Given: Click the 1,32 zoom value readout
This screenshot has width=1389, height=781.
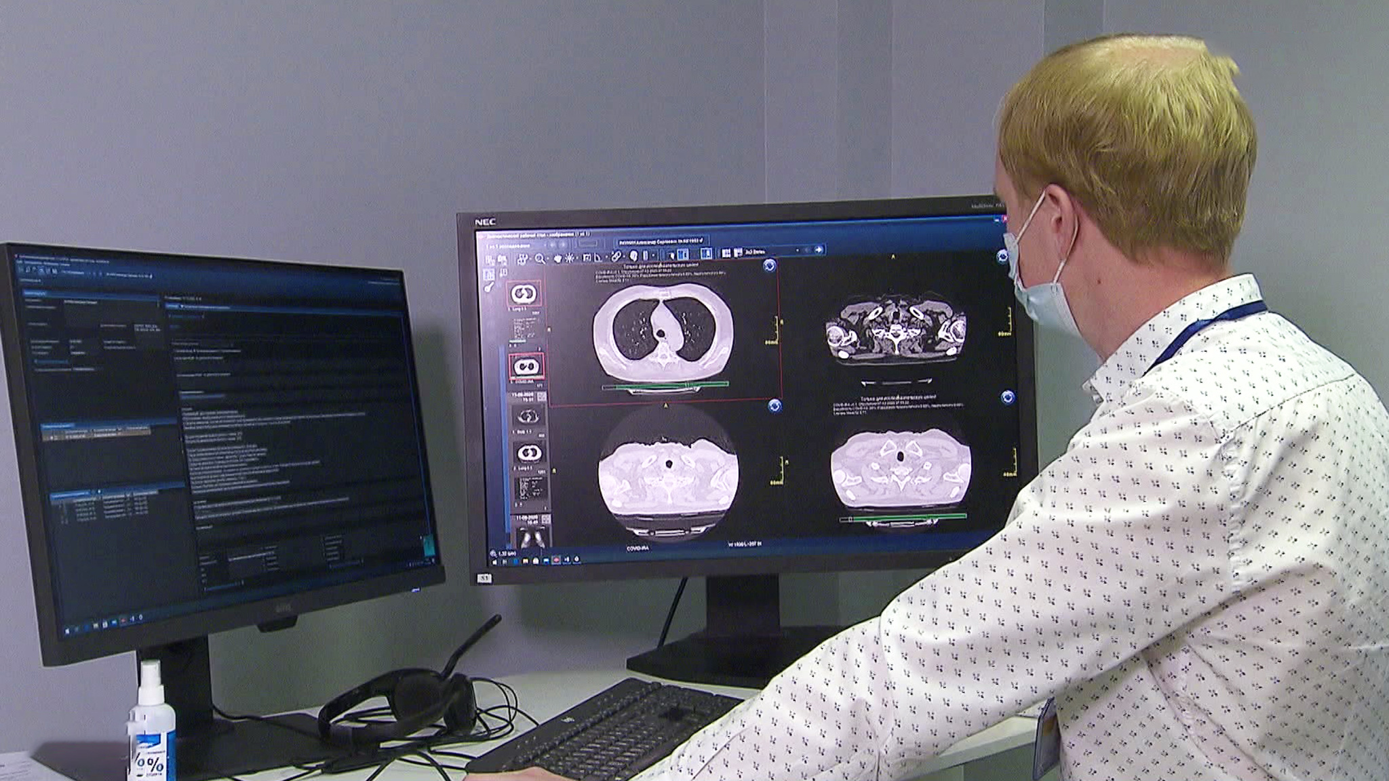Looking at the screenshot, I should 507,553.
